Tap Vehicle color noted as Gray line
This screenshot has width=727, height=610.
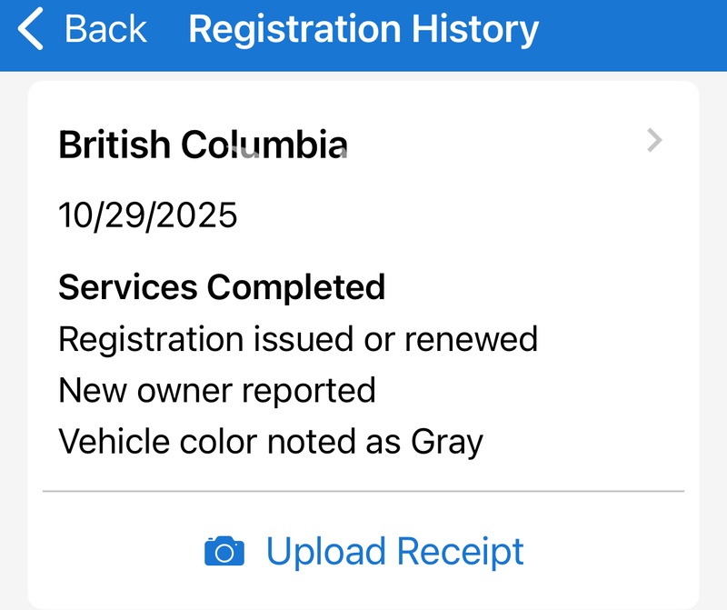(271, 443)
